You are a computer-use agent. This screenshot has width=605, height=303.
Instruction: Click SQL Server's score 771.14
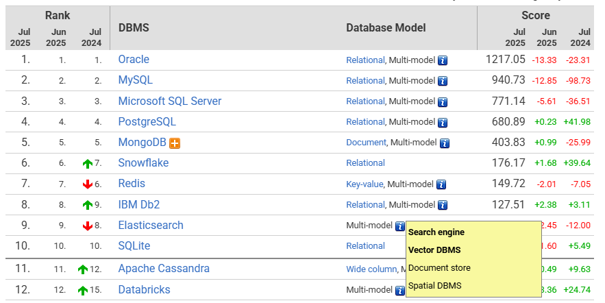click(x=508, y=101)
